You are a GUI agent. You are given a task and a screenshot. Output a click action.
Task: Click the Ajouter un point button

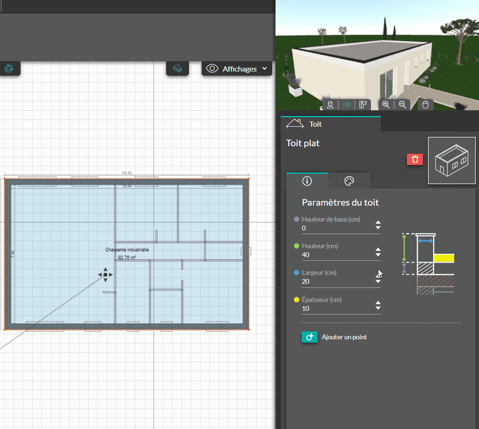tap(335, 337)
